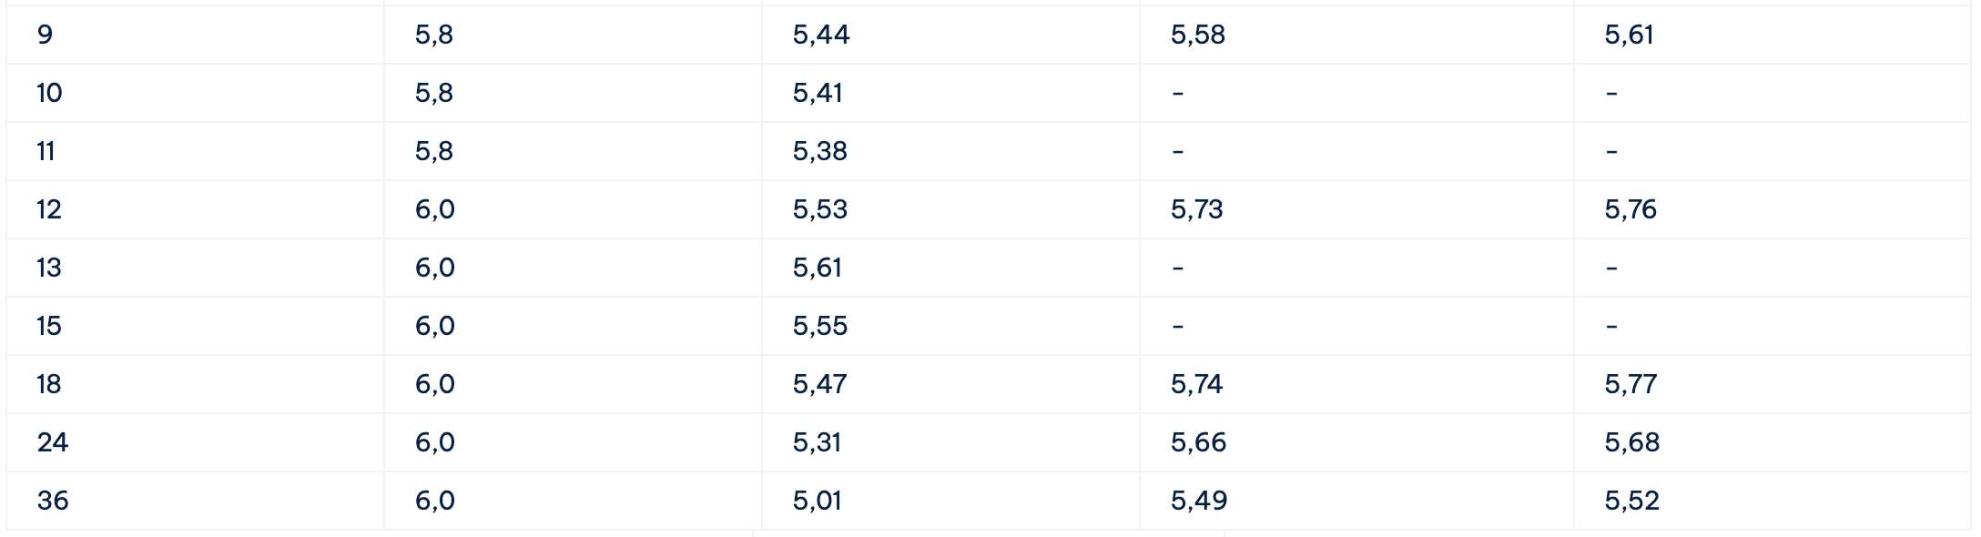Select the cell containing 5,55
Screen dimensions: 1981x537
pos(950,326)
